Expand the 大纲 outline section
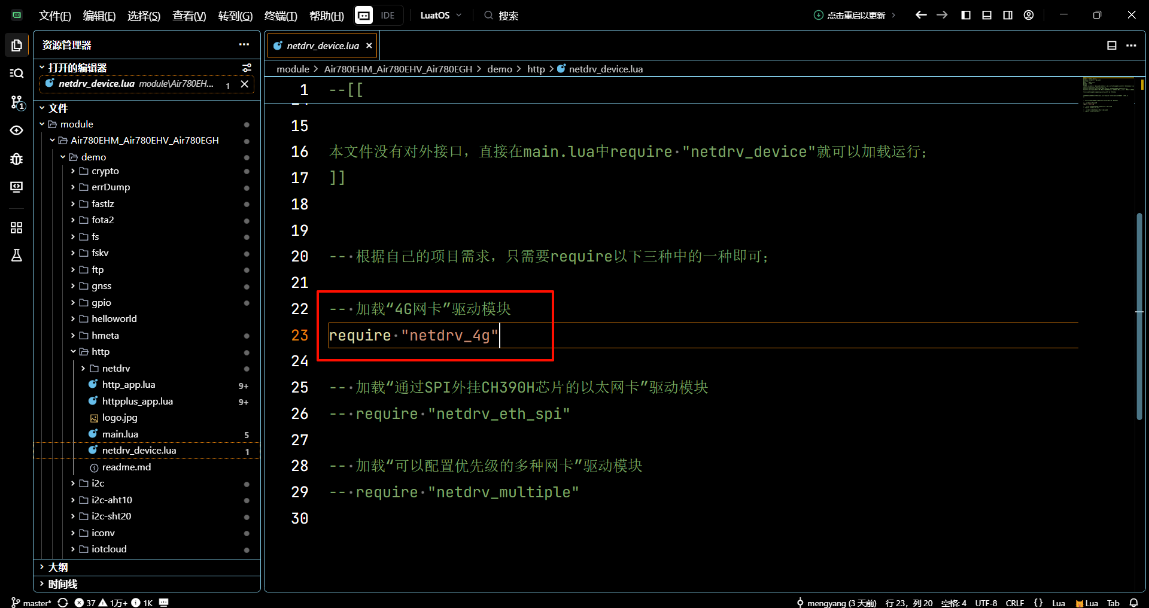The image size is (1149, 608). (58, 567)
